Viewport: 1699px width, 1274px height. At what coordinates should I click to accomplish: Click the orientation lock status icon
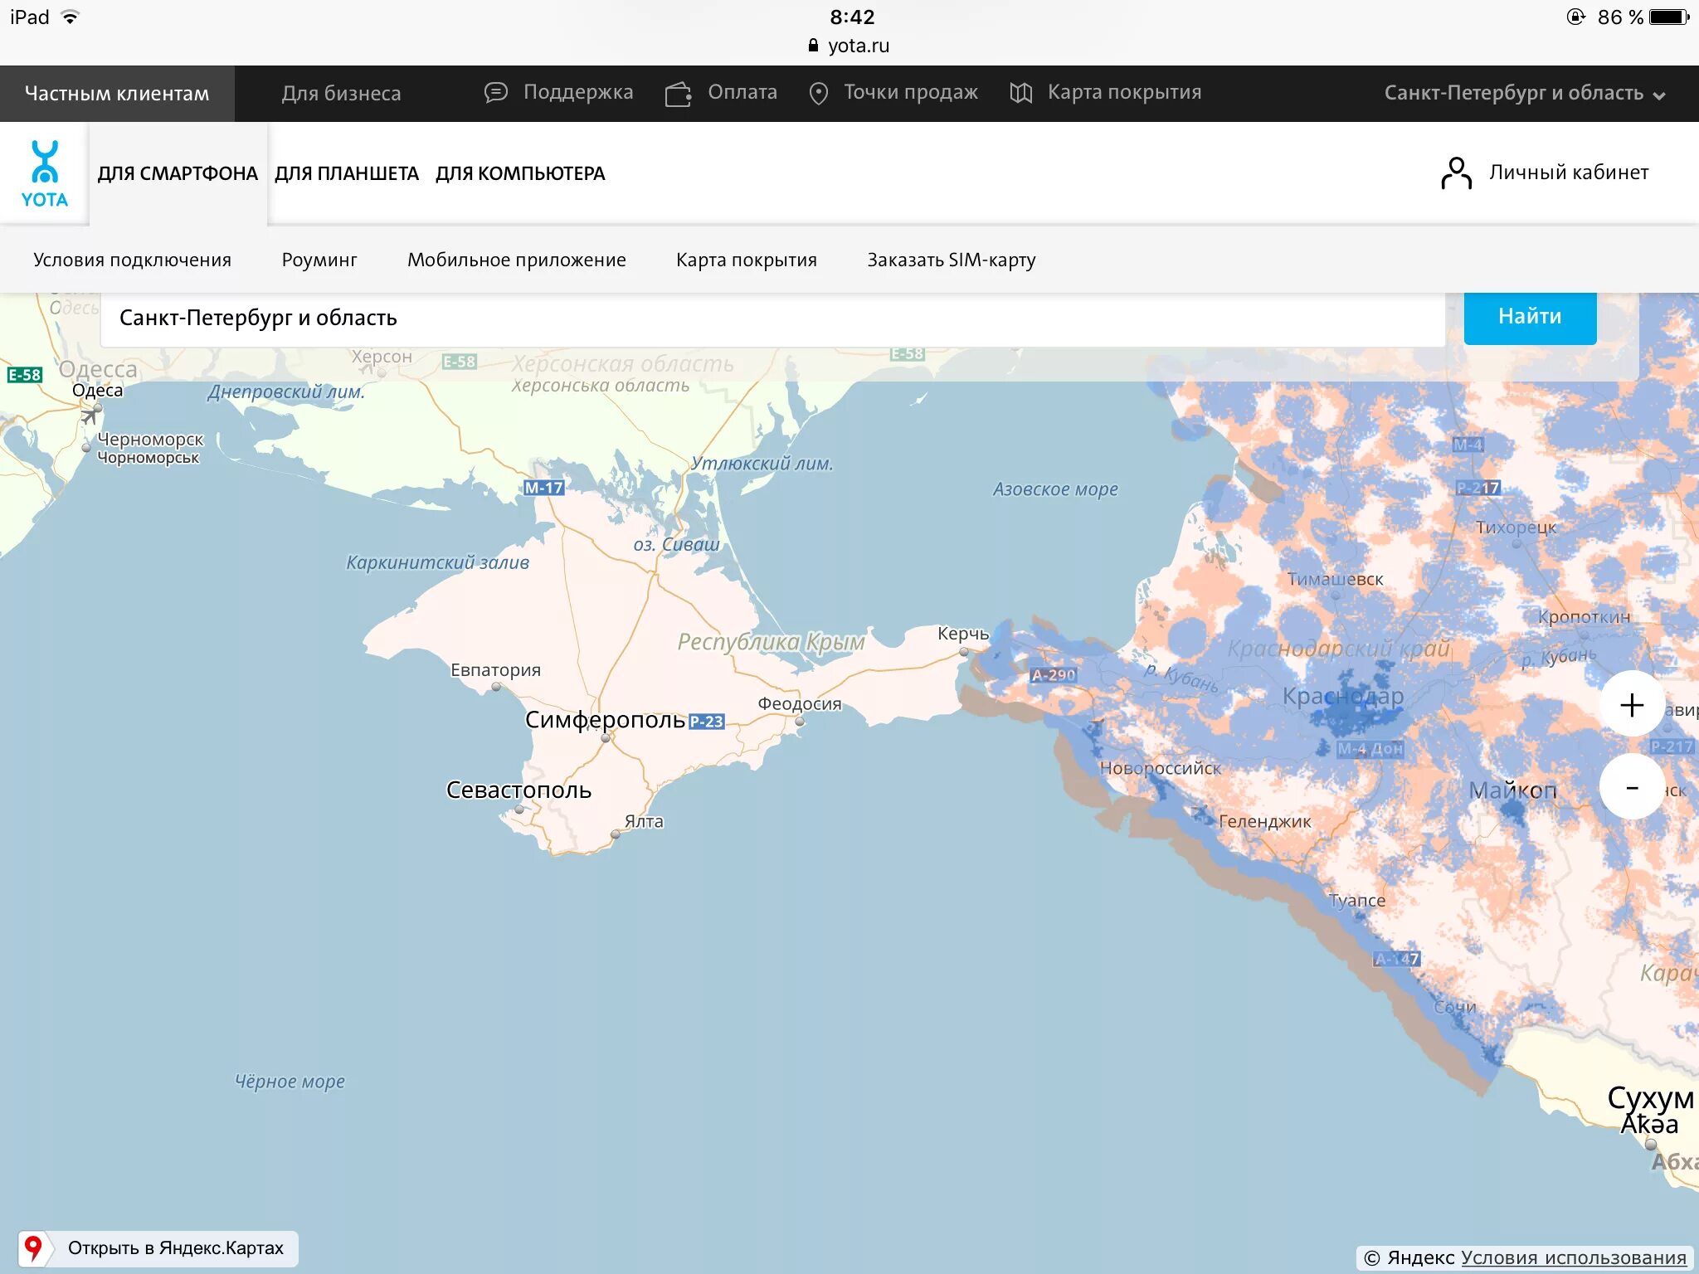pyautogui.click(x=1575, y=17)
